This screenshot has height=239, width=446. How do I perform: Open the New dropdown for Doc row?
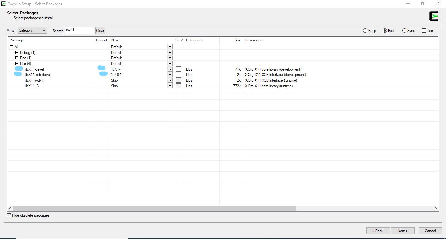pos(170,58)
